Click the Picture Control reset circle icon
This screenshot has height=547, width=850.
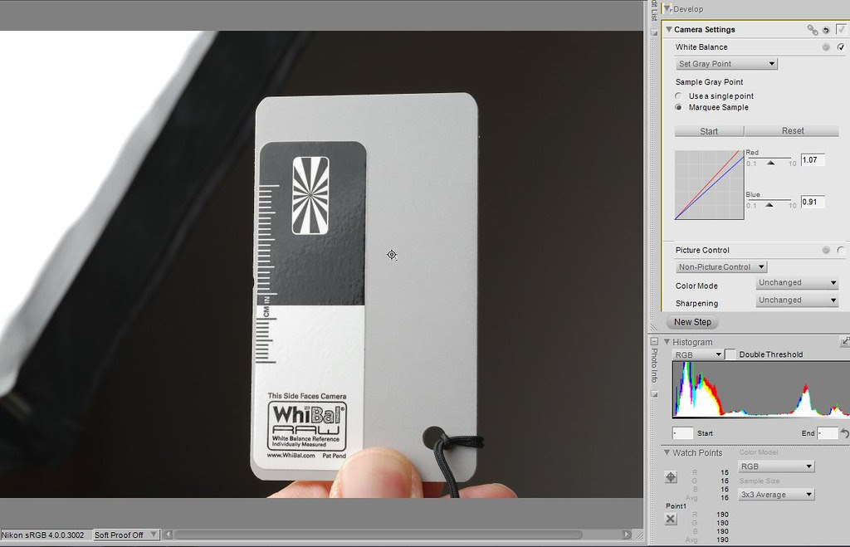pyautogui.click(x=826, y=250)
